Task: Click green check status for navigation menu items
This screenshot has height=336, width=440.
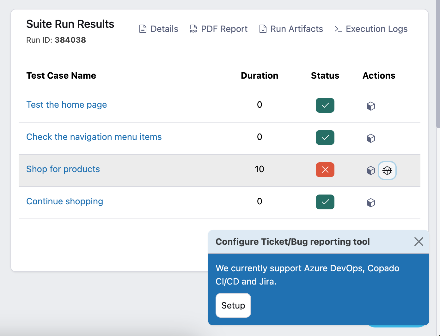Action: point(325,137)
